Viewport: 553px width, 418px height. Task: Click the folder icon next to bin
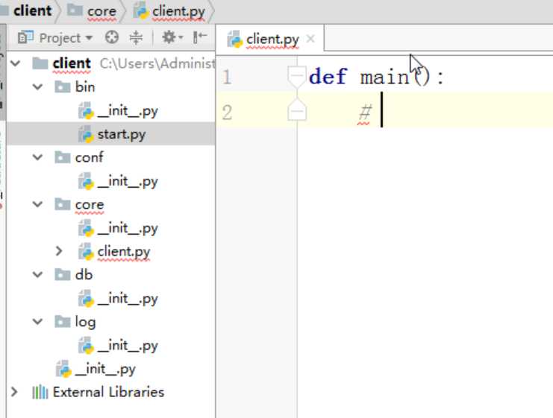(63, 86)
